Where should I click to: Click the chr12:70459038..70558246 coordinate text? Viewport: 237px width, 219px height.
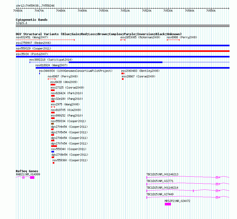[35, 6]
